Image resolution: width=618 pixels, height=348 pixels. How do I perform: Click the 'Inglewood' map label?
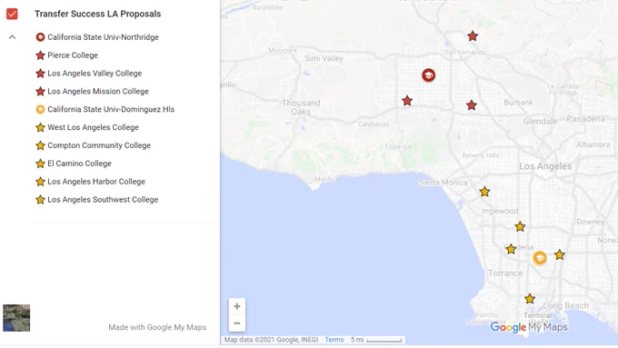click(x=500, y=211)
